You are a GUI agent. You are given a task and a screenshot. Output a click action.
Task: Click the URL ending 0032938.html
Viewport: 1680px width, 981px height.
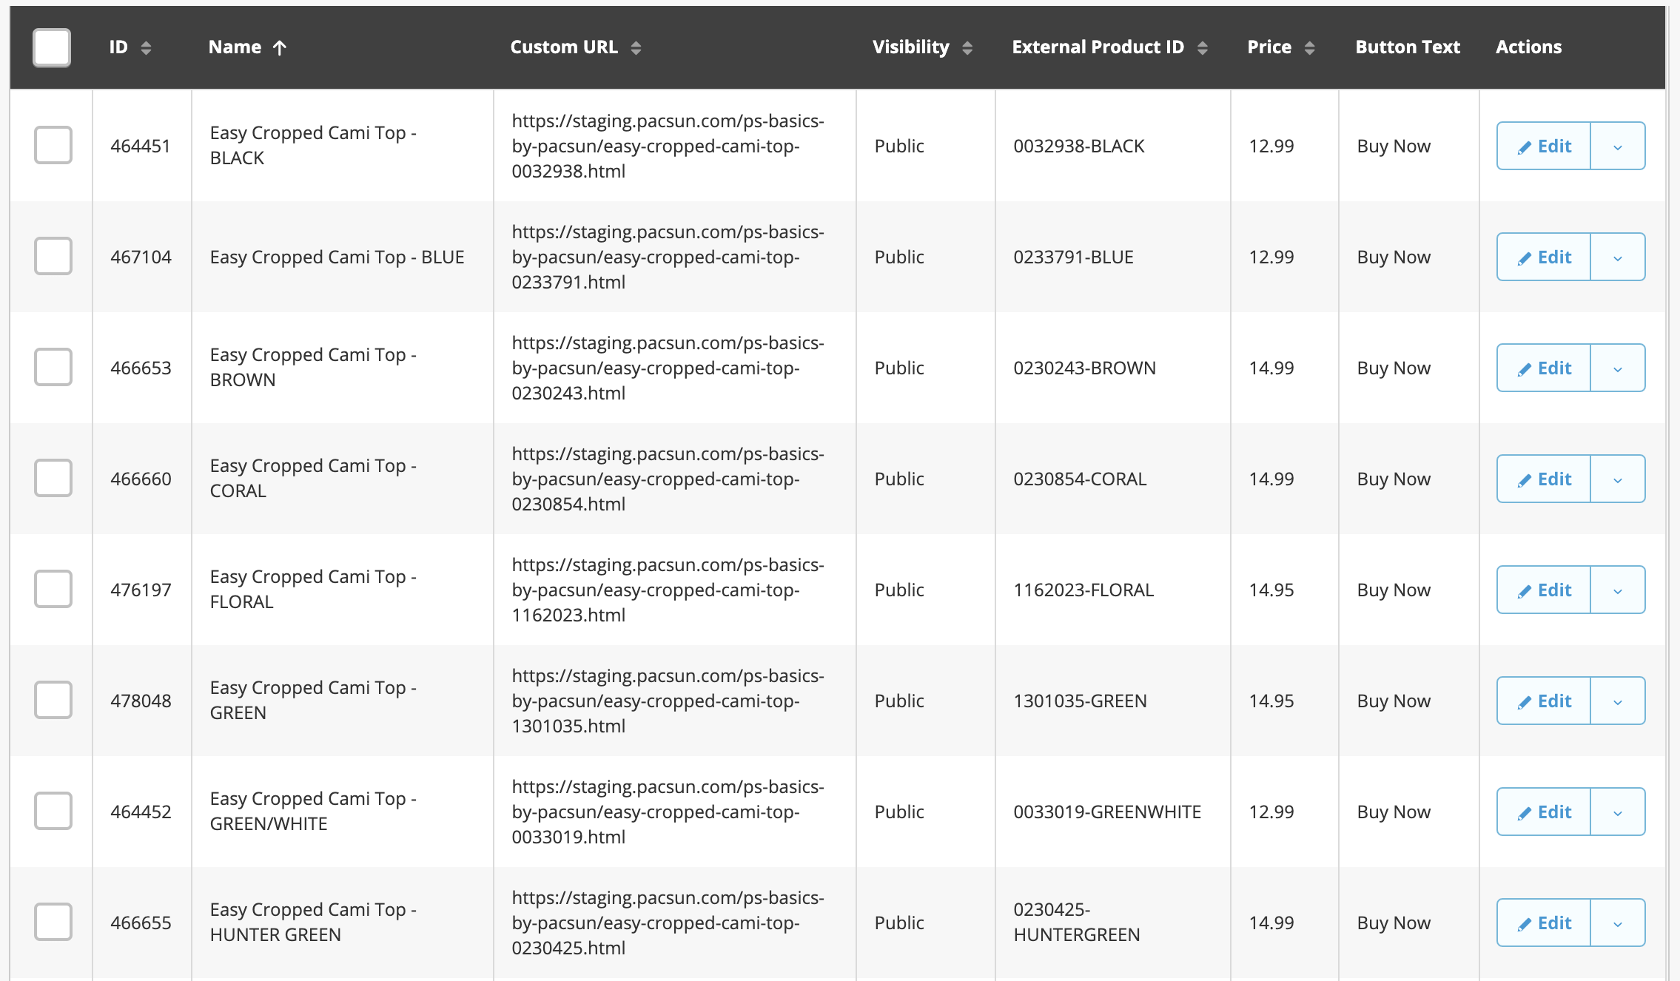click(x=668, y=146)
